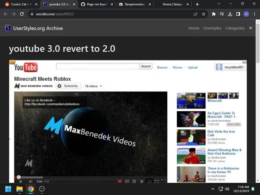Click the Movies link in preview
The image size is (260, 195).
coord(177,68)
